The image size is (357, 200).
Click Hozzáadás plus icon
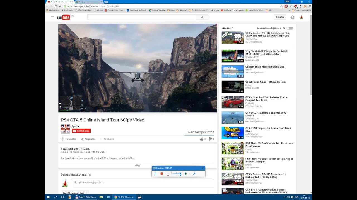click(x=63, y=139)
